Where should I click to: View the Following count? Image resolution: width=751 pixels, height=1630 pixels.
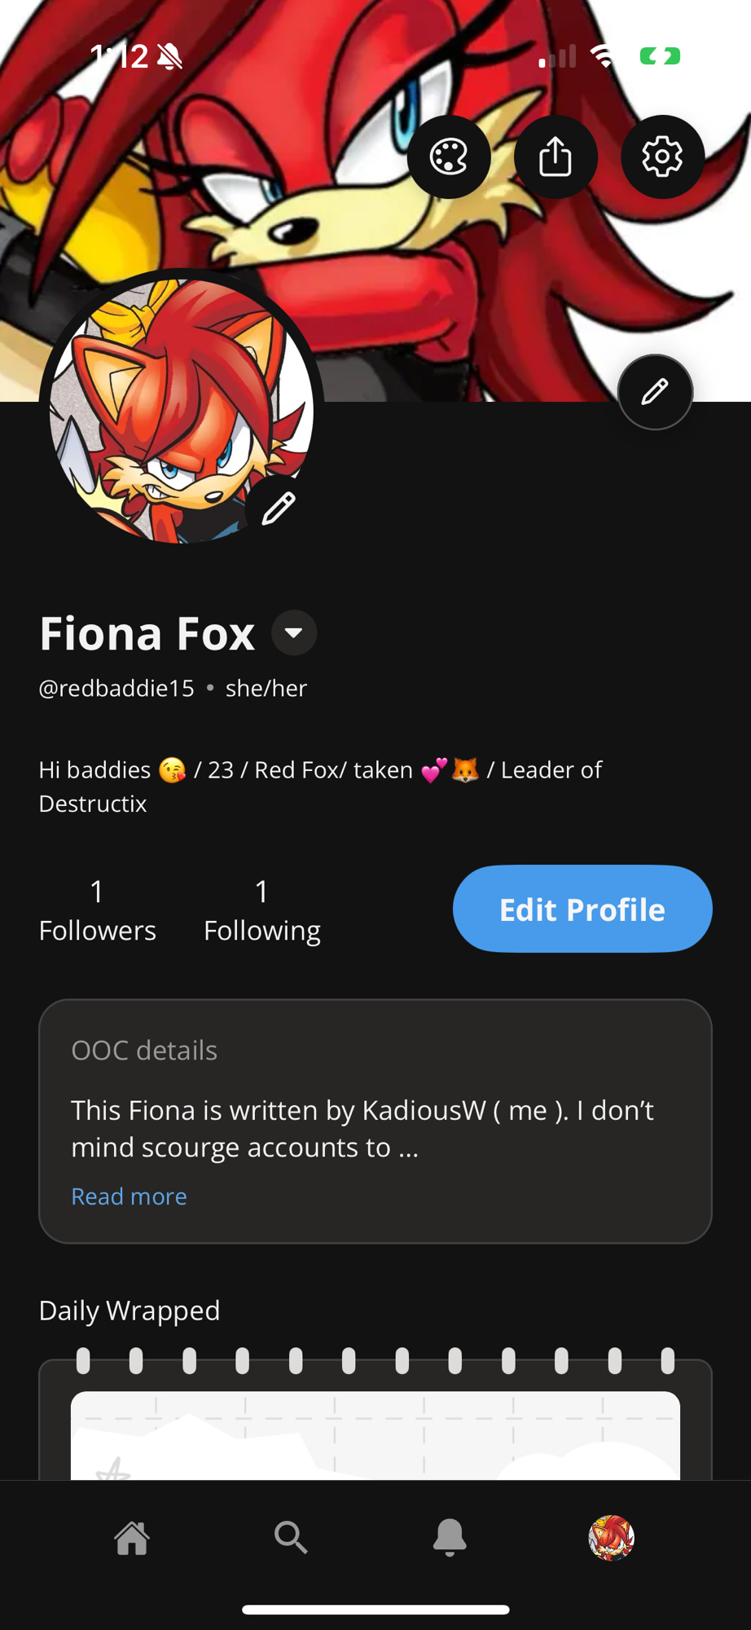point(261,910)
